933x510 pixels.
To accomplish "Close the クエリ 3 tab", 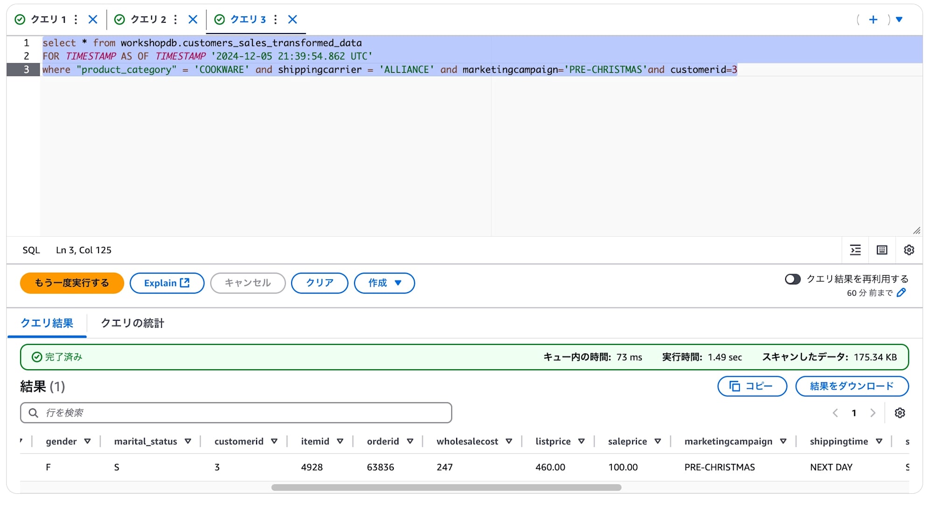I will (292, 19).
